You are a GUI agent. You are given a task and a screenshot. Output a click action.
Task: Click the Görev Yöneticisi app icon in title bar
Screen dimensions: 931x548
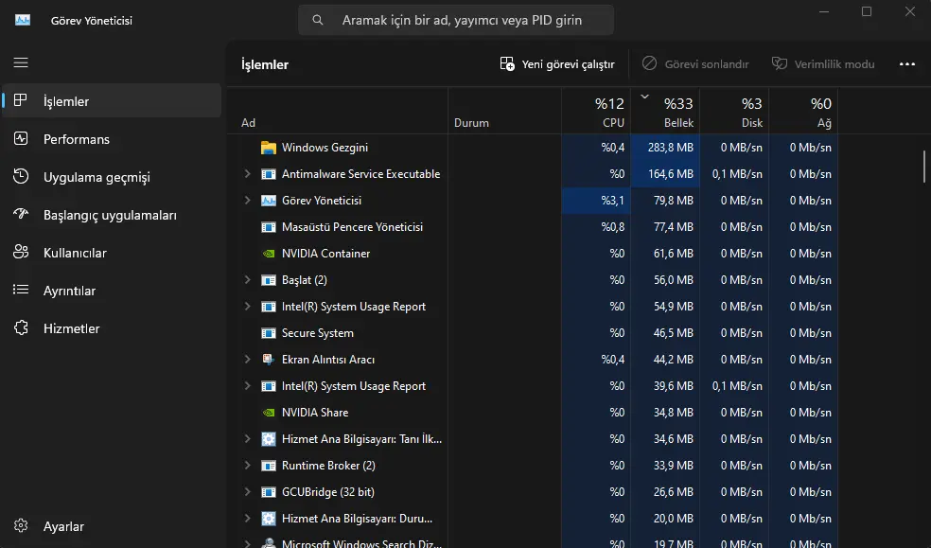23,20
